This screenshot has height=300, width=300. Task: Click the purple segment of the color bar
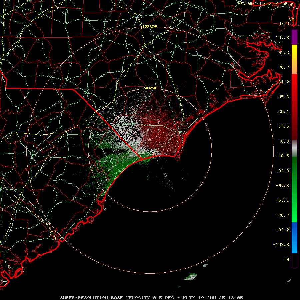pyautogui.click(x=294, y=37)
